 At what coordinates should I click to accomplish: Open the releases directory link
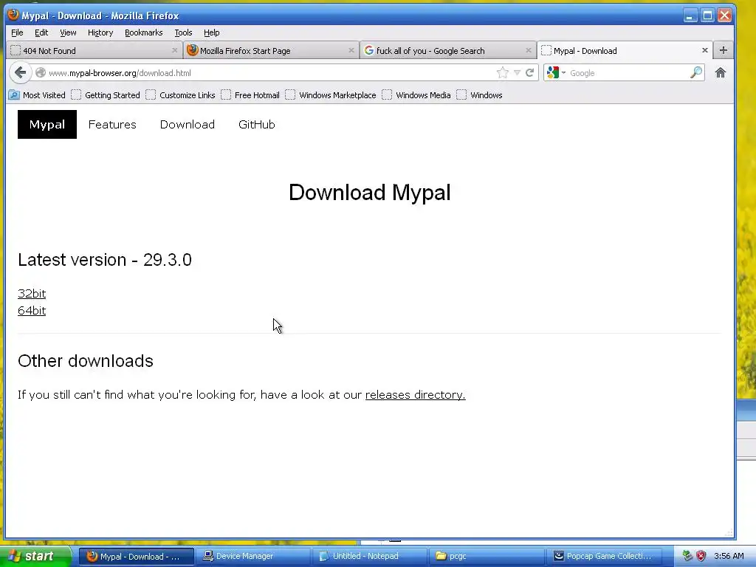(x=415, y=394)
